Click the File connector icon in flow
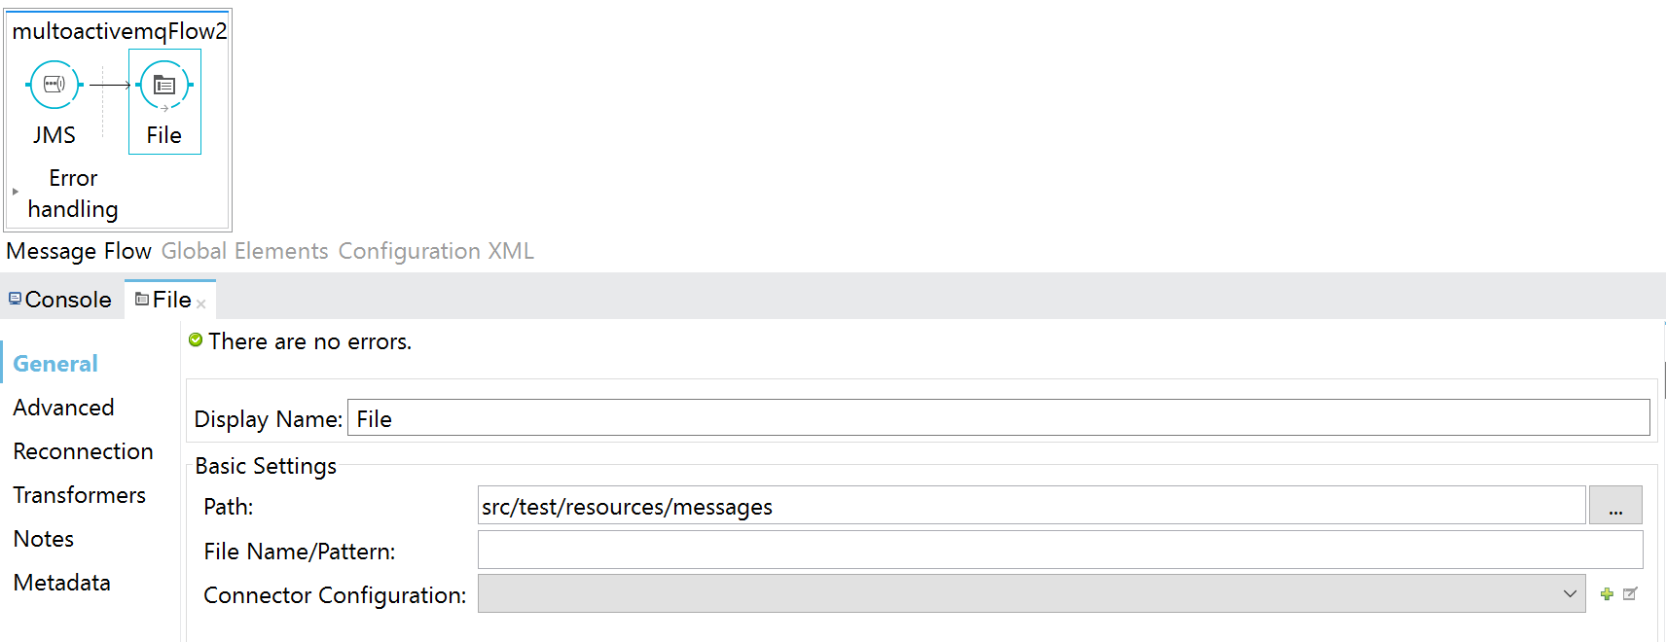Image resolution: width=1666 pixels, height=642 pixels. click(164, 86)
